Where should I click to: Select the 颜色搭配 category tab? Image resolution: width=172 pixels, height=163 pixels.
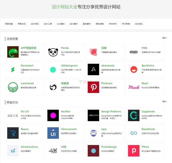click(x=100, y=24)
